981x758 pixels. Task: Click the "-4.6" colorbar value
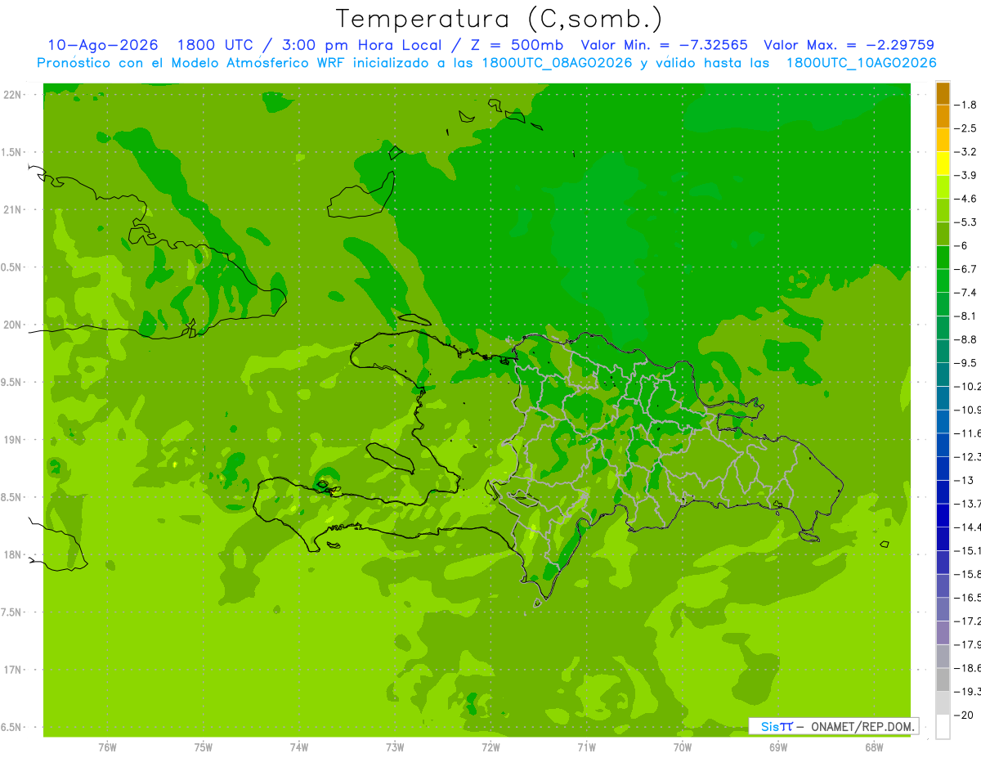tap(966, 199)
